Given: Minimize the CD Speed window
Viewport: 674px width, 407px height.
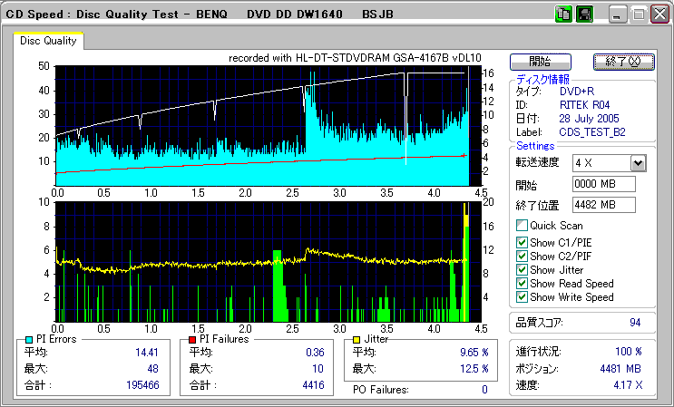Looking at the screenshot, I should point(618,15).
